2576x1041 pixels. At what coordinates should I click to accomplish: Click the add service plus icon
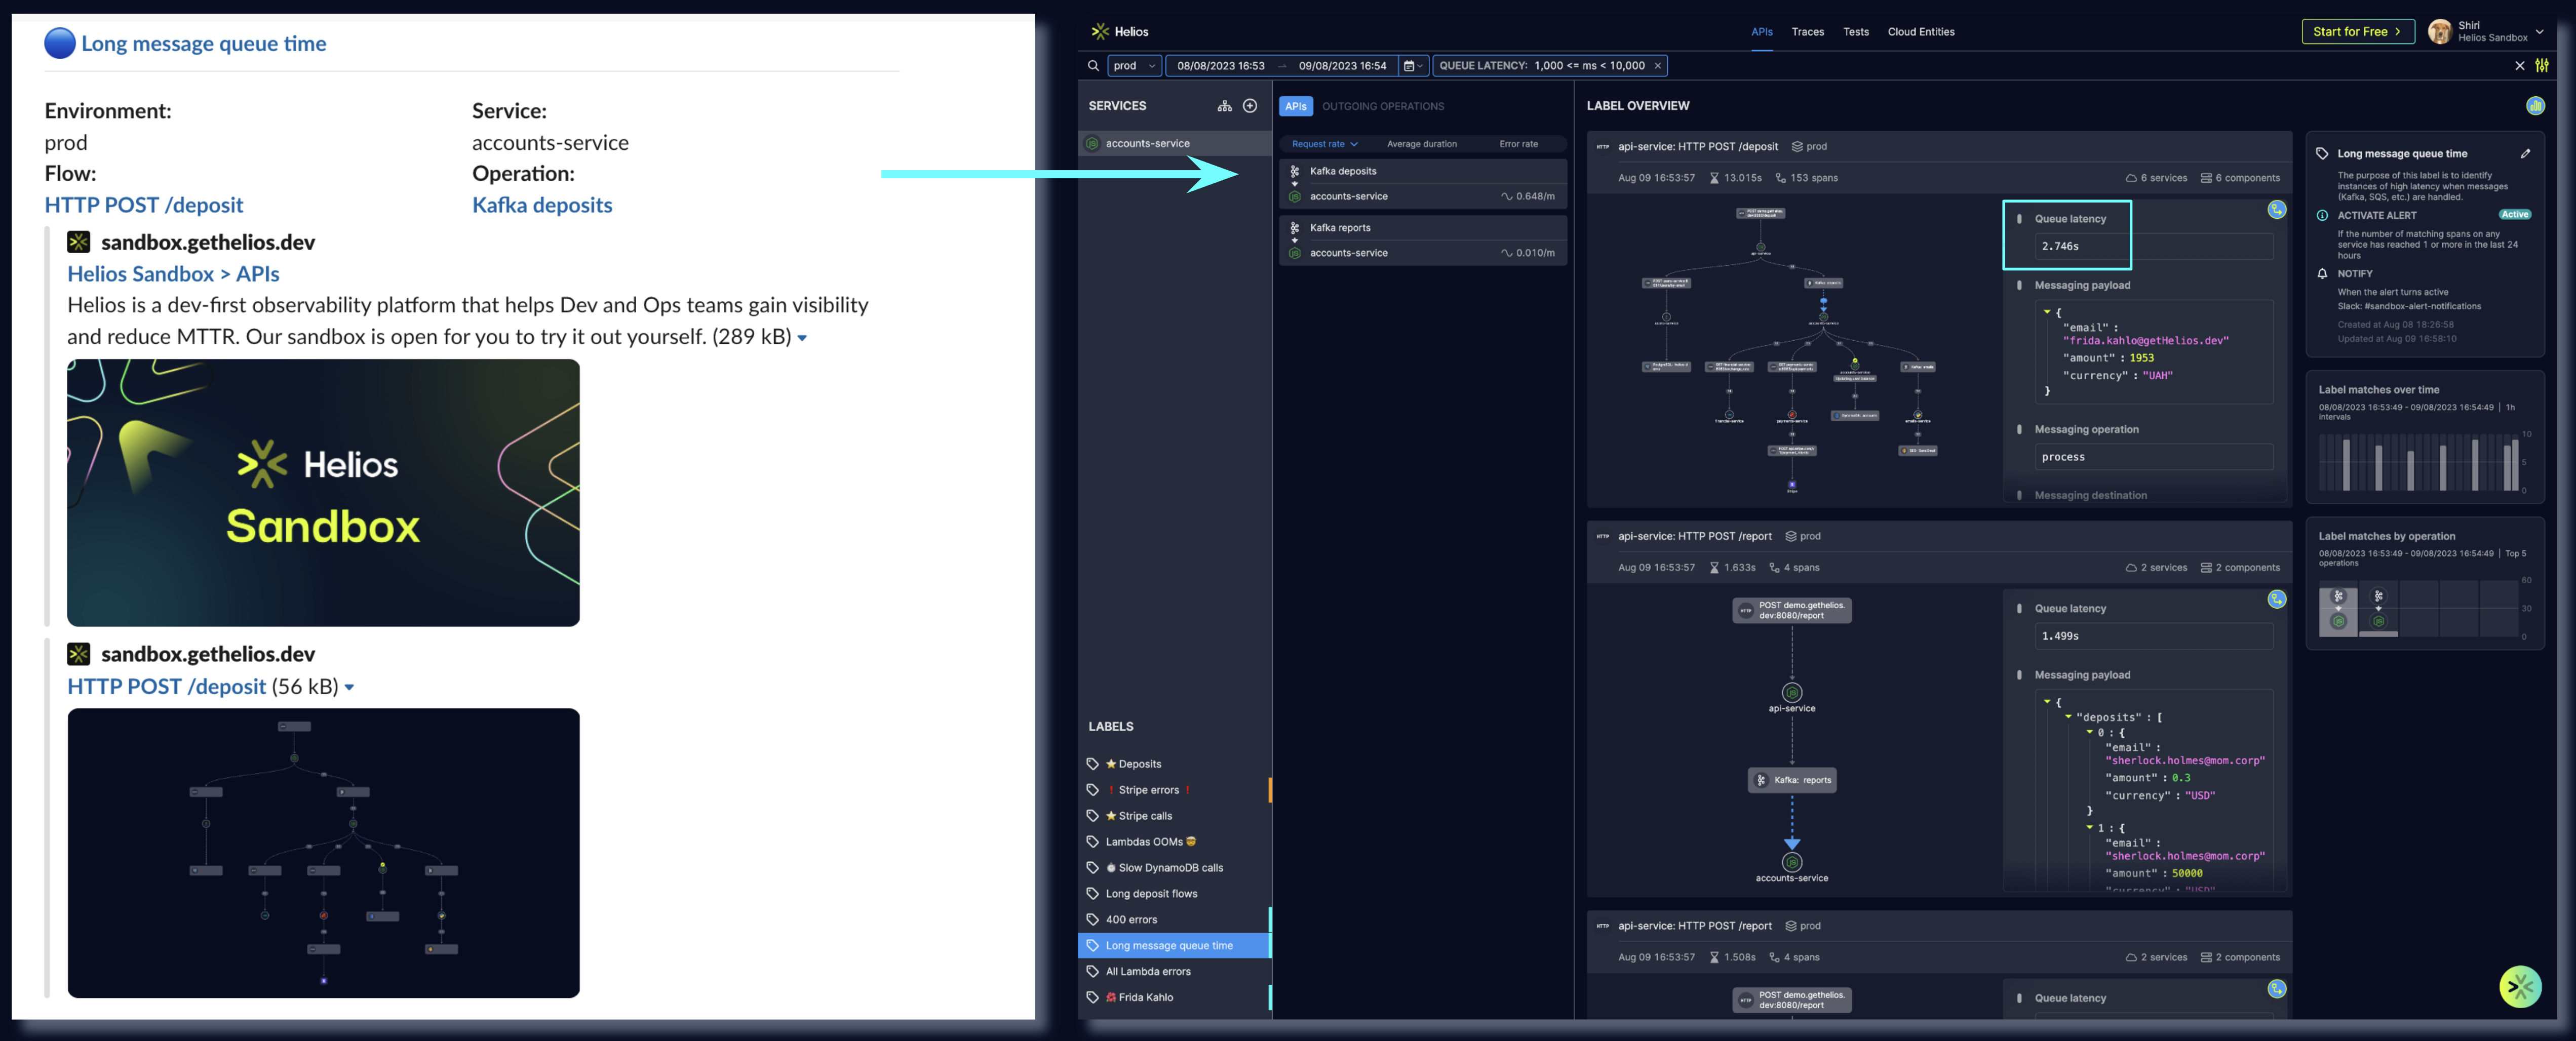coord(1250,106)
